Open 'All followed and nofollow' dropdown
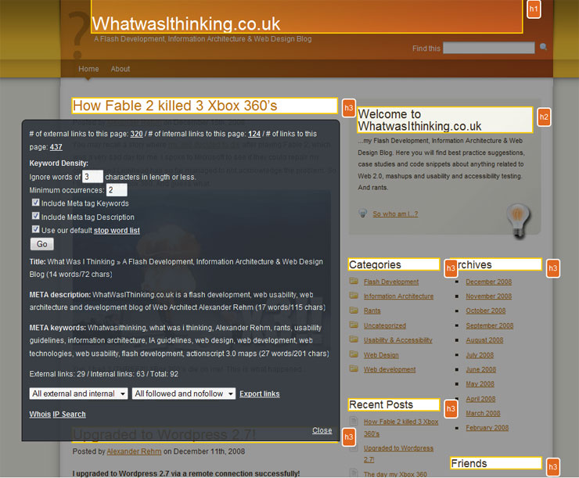The width and height of the screenshot is (579, 478). tap(184, 394)
